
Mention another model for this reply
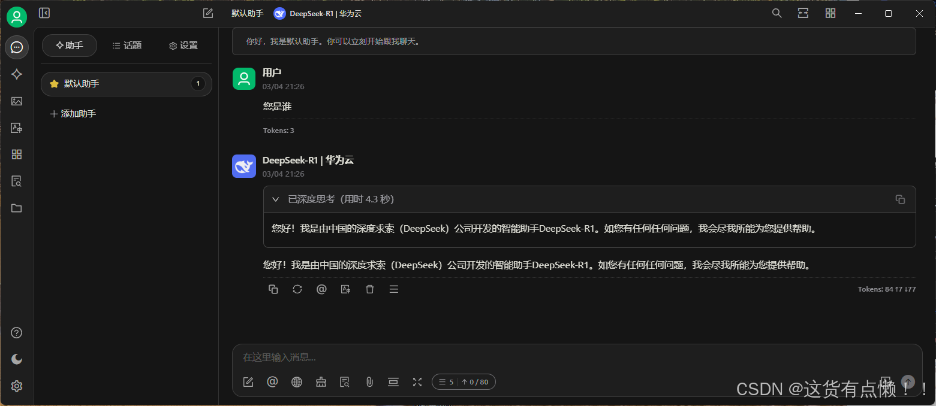(321, 289)
